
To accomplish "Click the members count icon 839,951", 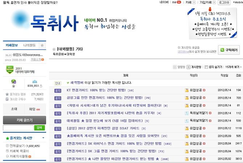I will (34, 82).
